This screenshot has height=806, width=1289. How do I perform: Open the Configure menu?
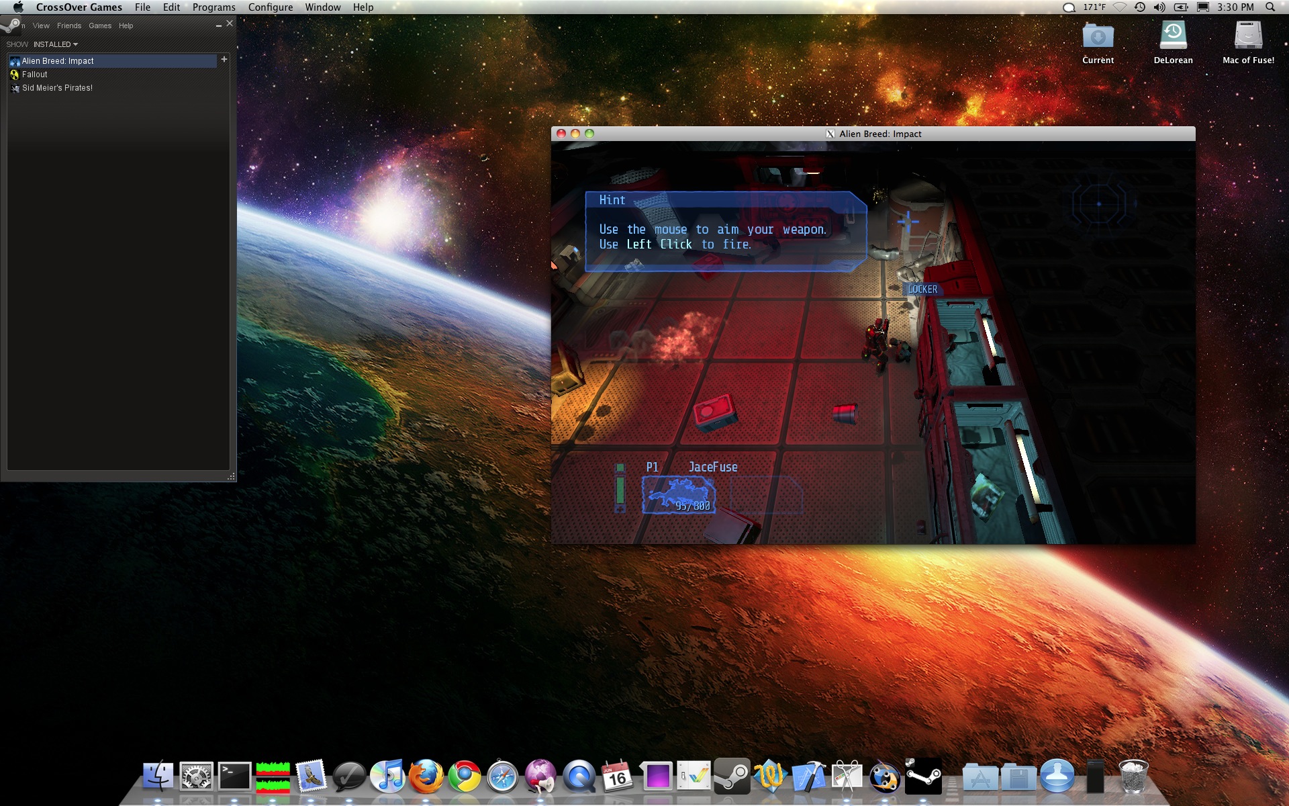point(271,7)
